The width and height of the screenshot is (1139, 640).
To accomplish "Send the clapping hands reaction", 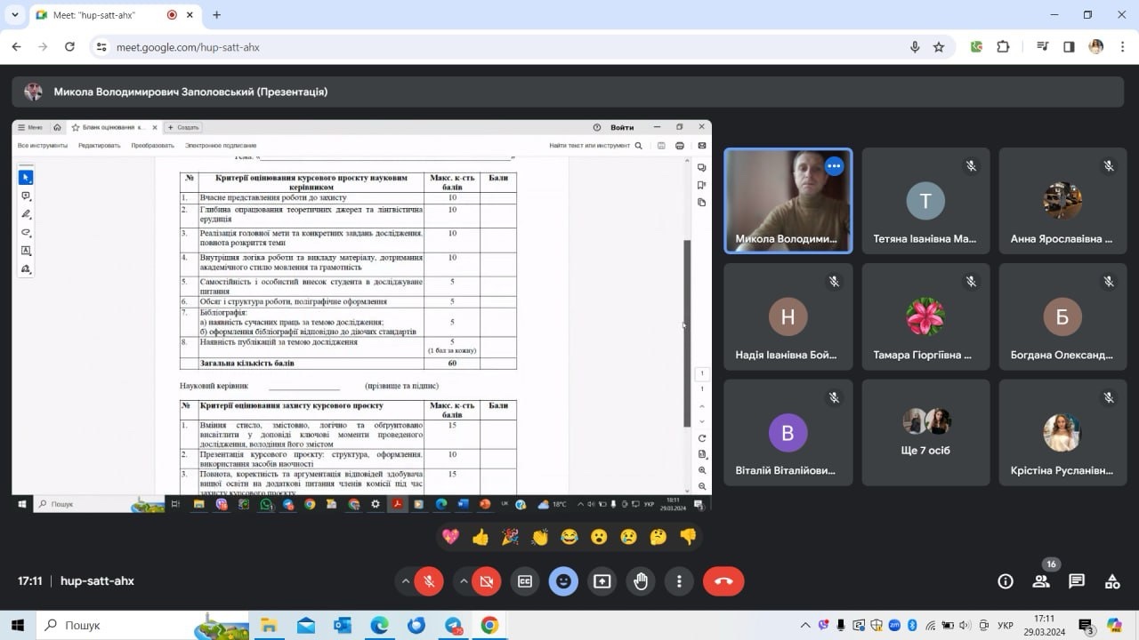I will click(539, 537).
